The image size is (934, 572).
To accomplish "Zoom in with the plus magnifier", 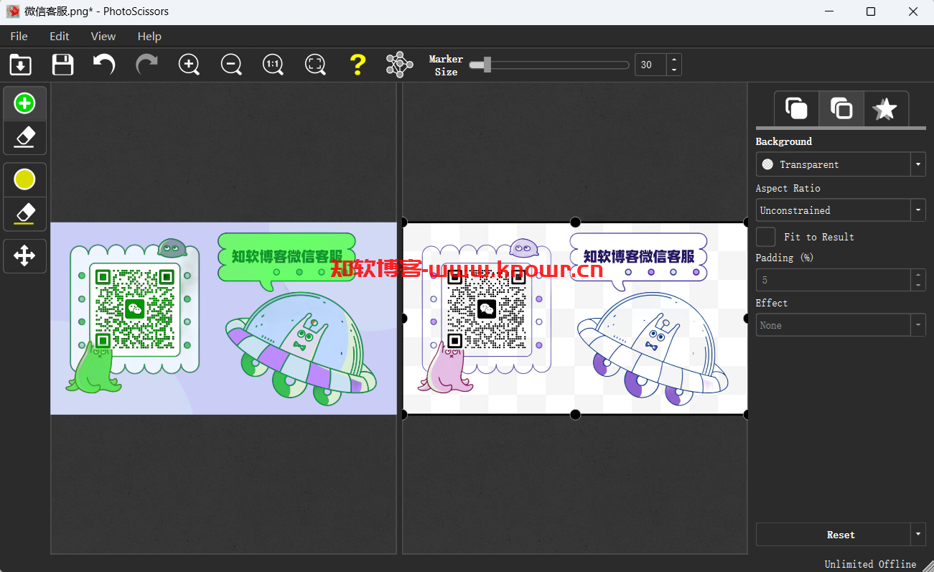I will click(x=189, y=65).
